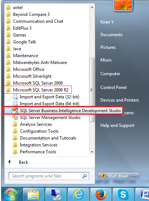
Task: Click the Microsoft Silverlight folder icon
Action: (8, 76)
